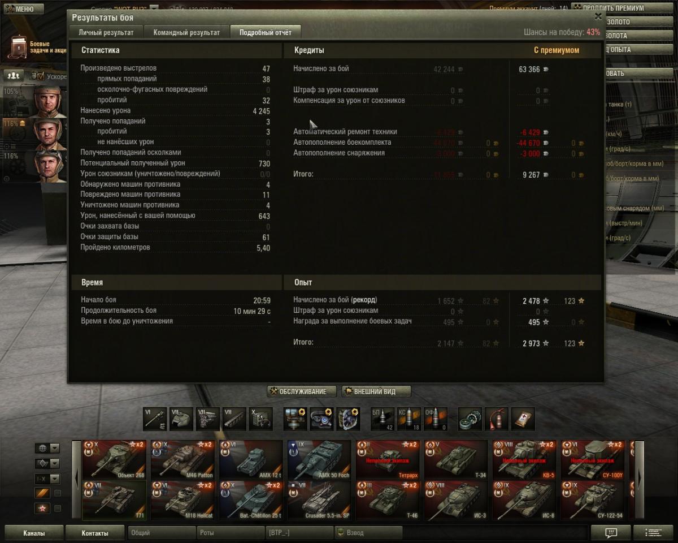Select the СУ-100Y tank card
The height and width of the screenshot is (543, 678).
click(x=593, y=460)
